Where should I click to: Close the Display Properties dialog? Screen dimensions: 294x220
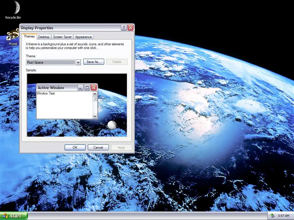[131, 28]
